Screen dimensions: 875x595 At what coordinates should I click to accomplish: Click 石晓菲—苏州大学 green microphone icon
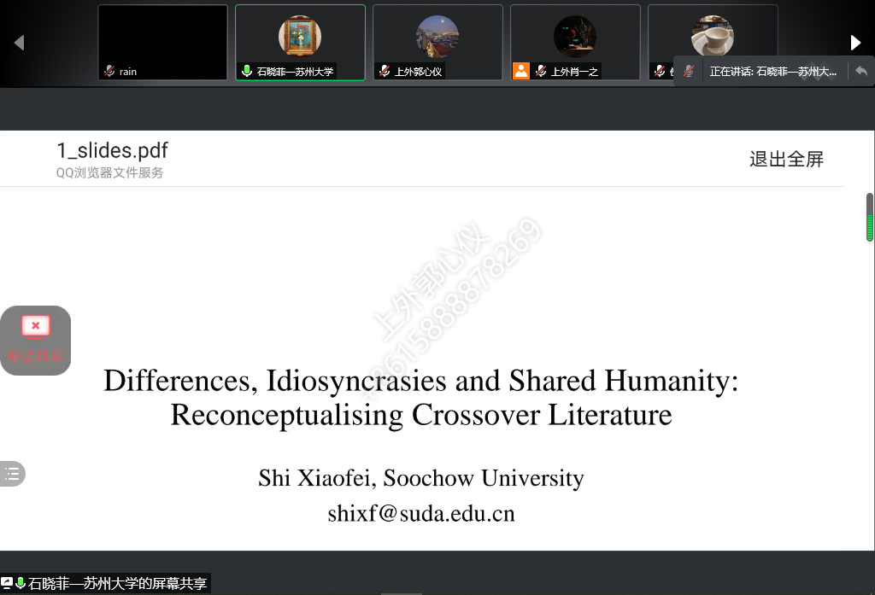[247, 72]
